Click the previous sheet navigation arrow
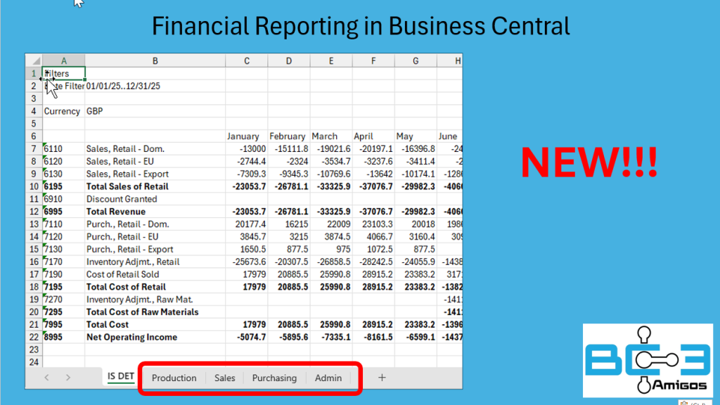The height and width of the screenshot is (405, 720). point(46,378)
